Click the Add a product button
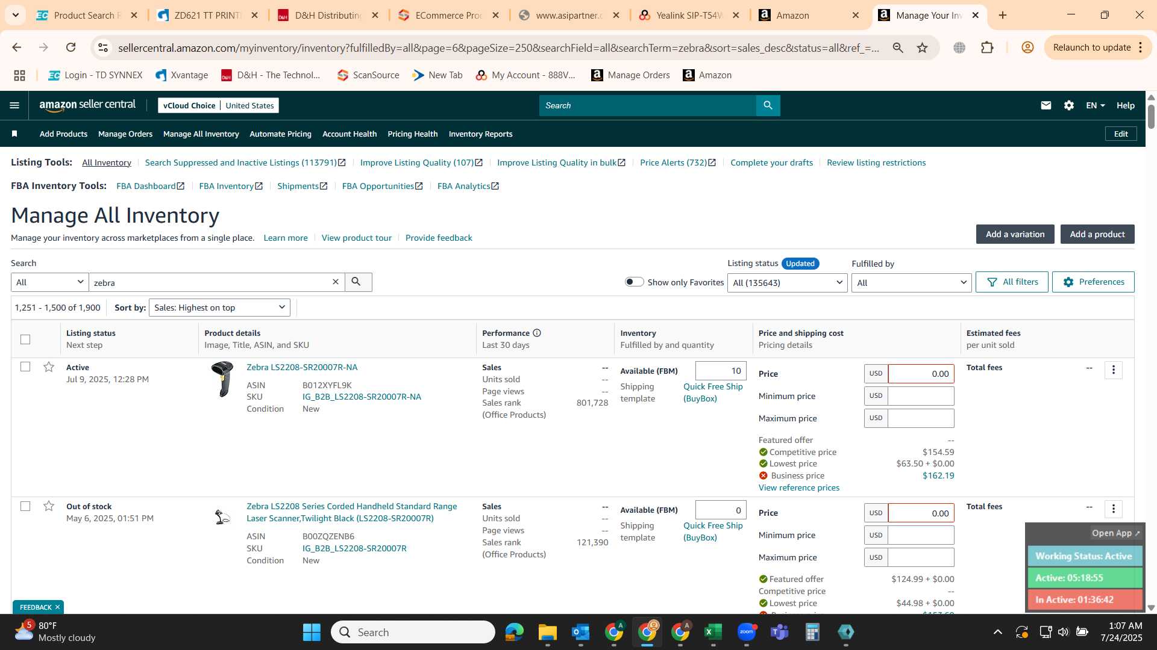The width and height of the screenshot is (1157, 650). (1097, 234)
